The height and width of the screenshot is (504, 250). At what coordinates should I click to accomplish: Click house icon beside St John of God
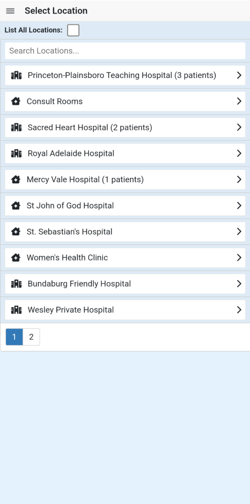tap(16, 205)
